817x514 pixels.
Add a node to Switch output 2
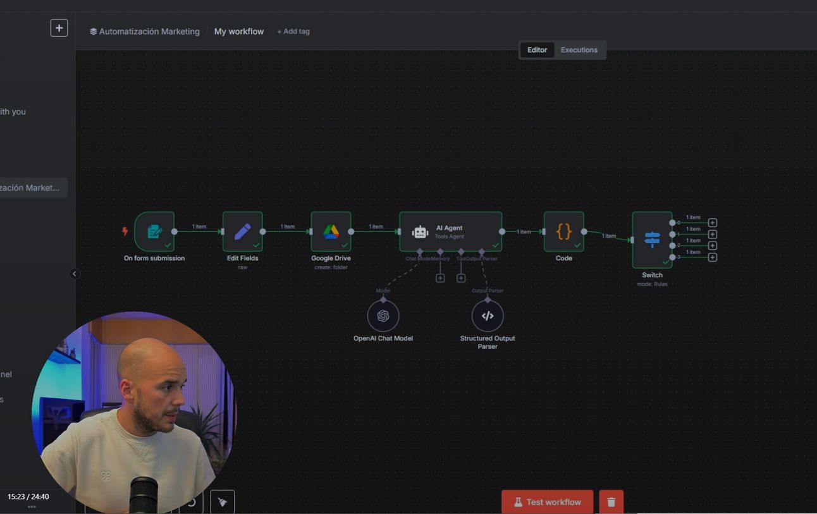click(713, 245)
